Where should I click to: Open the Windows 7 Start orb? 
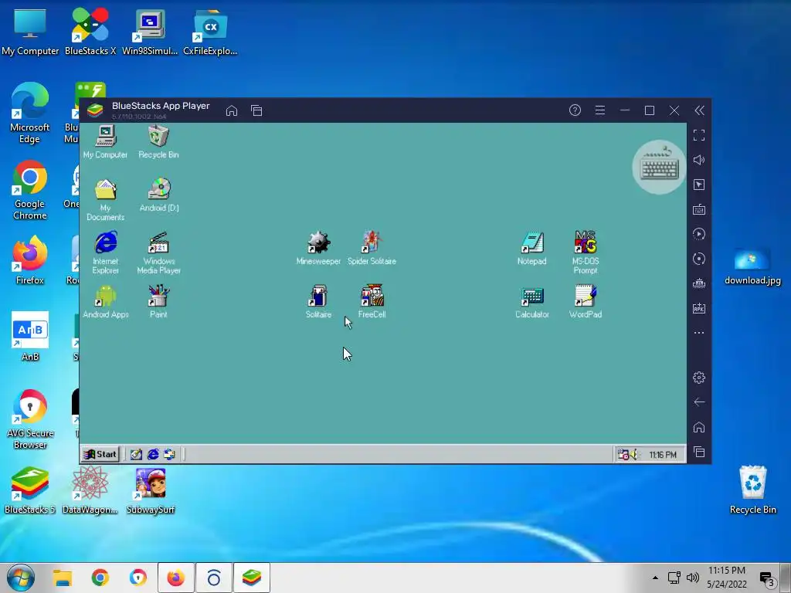21,578
